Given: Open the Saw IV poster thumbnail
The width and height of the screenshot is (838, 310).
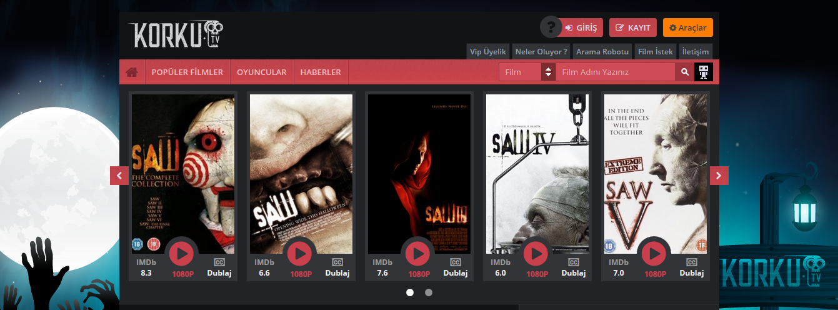Looking at the screenshot, I should pos(537,174).
